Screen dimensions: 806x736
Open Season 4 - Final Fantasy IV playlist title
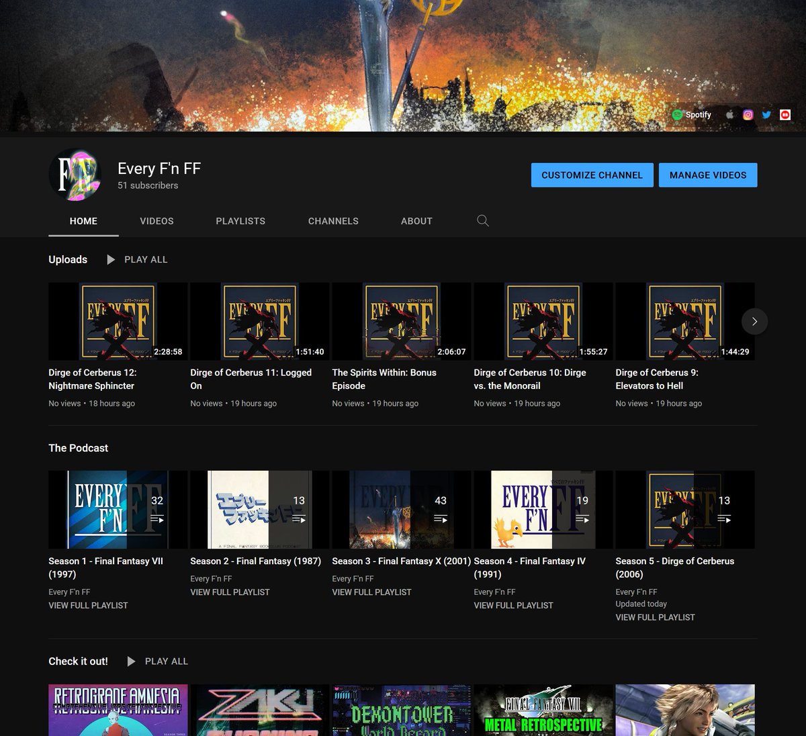529,567
